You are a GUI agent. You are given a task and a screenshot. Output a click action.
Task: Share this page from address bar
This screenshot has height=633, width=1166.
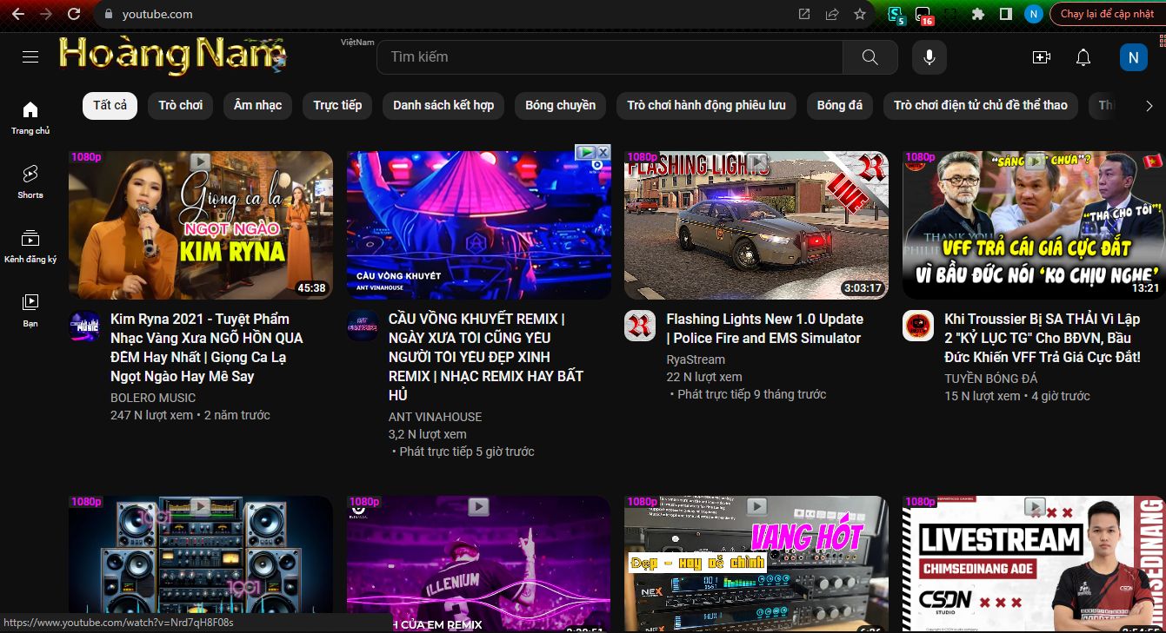tap(832, 14)
